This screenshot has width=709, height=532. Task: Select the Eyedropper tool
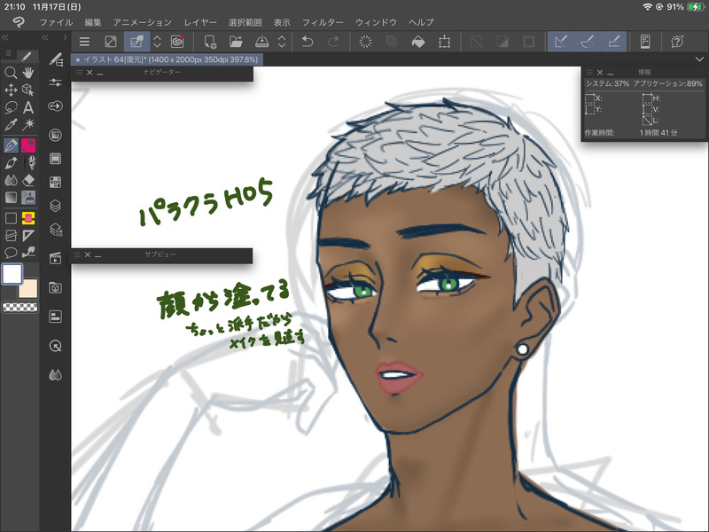click(11, 124)
